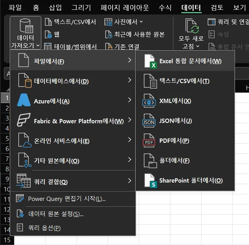Open 데이터 원본 설정 option
The image size is (249, 245).
coord(56,214)
